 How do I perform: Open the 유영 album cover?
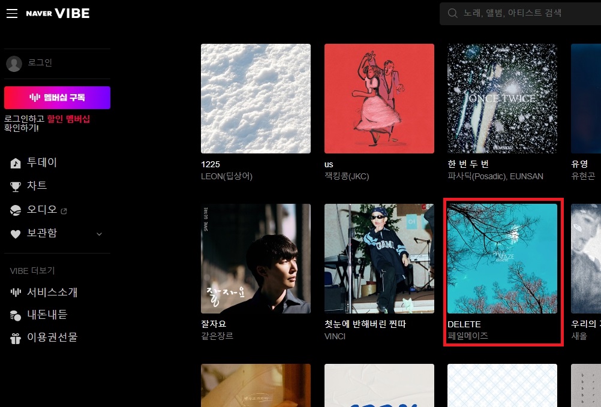coord(586,98)
